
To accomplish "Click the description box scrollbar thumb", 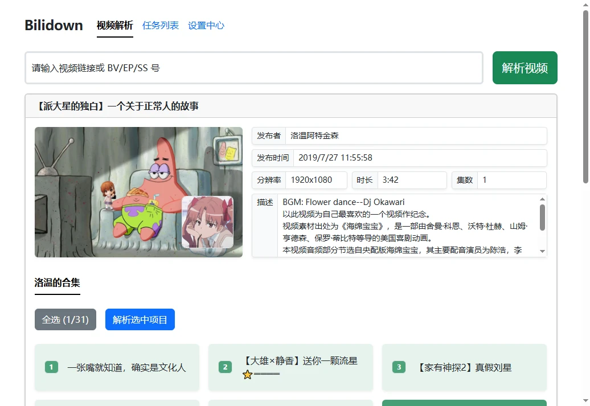I will (x=542, y=218).
